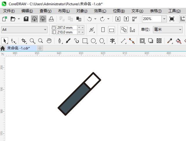Viewport: 186px width, 141px height.
Task: Select the freehand curve tool
Action: 76,41
